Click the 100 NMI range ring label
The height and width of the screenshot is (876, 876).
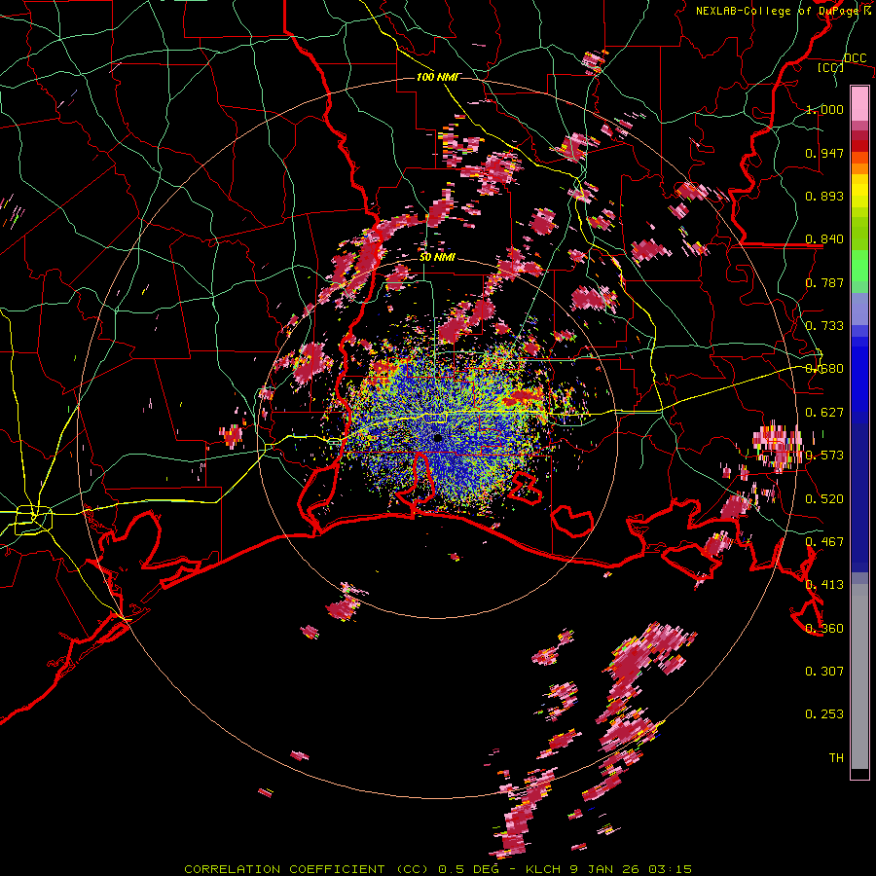[x=437, y=77]
